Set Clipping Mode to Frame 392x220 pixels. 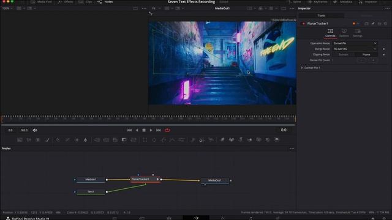click(366, 54)
